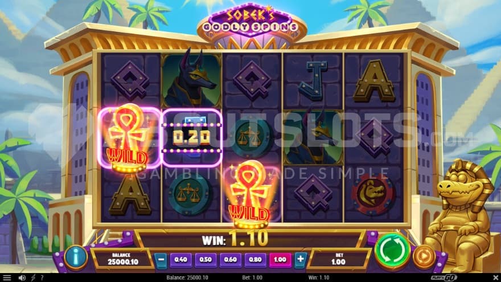Open the help question mark icon
Image resolution: width=501 pixels, height=282 pixels.
coord(42,277)
